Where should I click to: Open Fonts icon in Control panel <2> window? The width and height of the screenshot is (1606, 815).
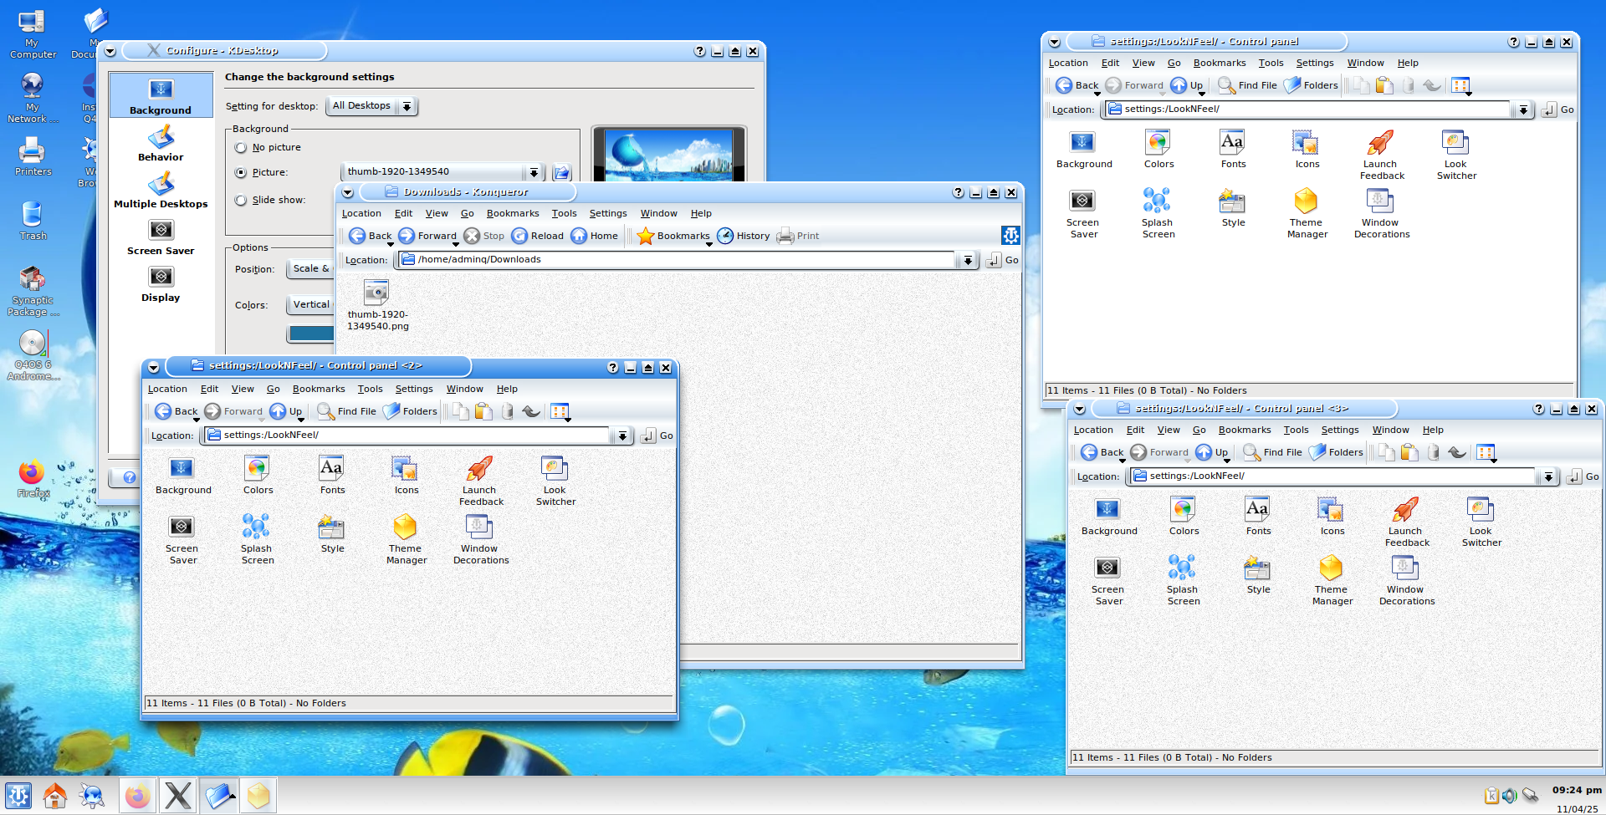[332, 476]
